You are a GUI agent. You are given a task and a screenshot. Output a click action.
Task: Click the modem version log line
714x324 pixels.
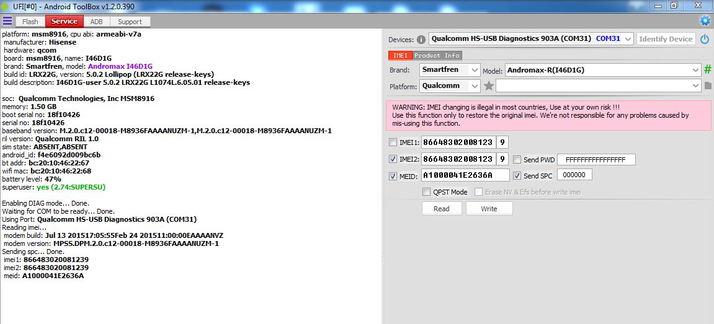112,243
